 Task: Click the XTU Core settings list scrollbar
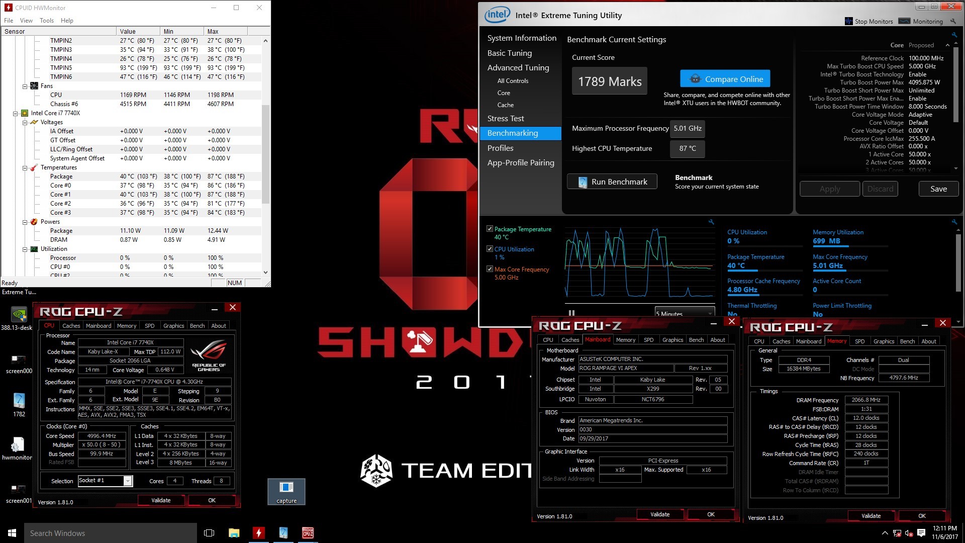(955, 86)
